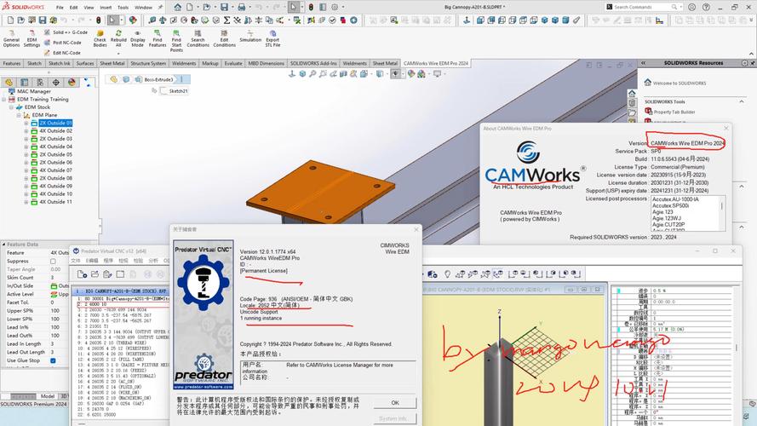Screen dimensions: 757x426
Task: Open the Search Commands dropdown arrow
Action: coord(681,7)
